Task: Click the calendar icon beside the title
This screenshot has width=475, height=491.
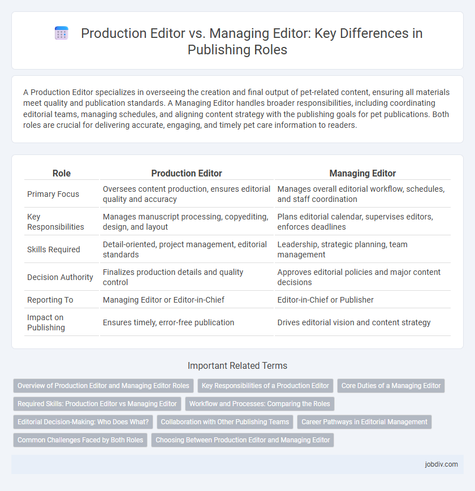Action: 62,33
